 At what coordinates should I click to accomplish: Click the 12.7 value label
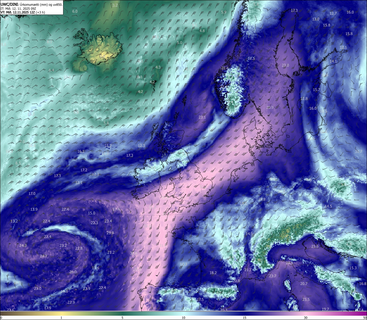(333, 13)
